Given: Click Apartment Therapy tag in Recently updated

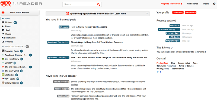Looking at the screenshot, I should point(169,29).
